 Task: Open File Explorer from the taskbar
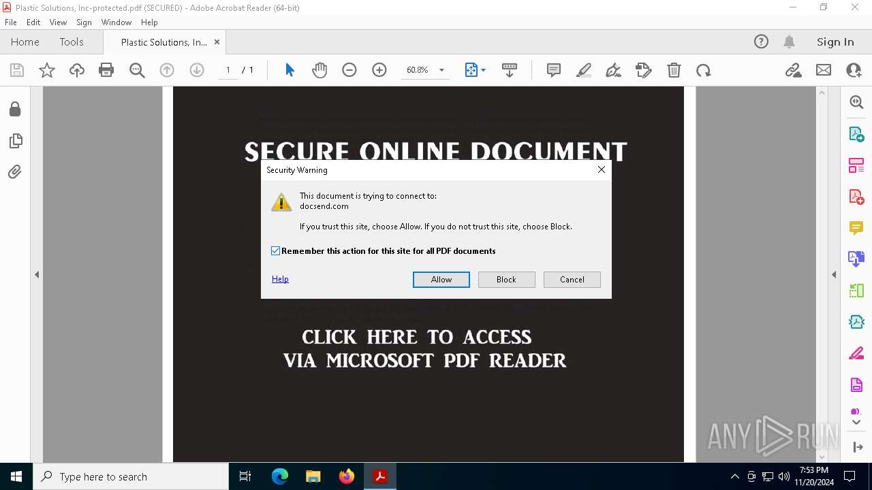click(x=313, y=476)
